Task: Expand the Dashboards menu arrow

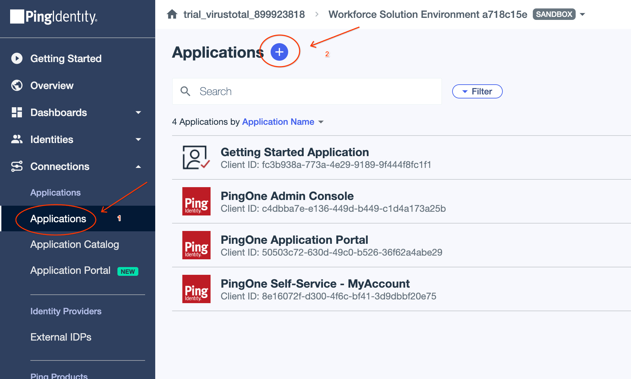Action: [x=138, y=112]
